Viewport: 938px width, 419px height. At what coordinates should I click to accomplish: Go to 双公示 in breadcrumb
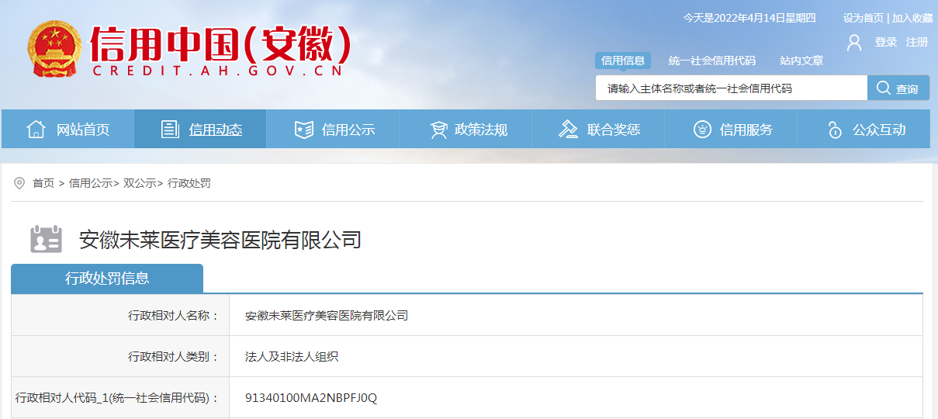point(140,183)
